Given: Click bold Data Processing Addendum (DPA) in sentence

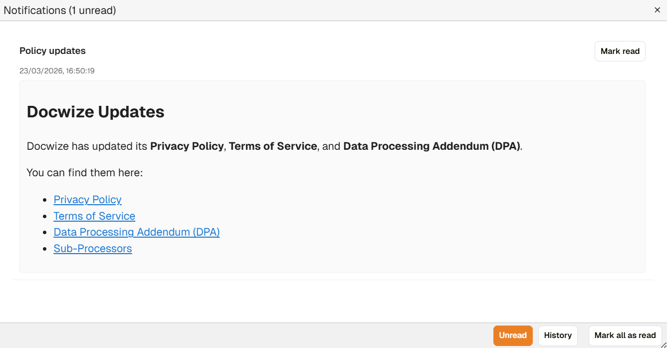Looking at the screenshot, I should [432, 146].
